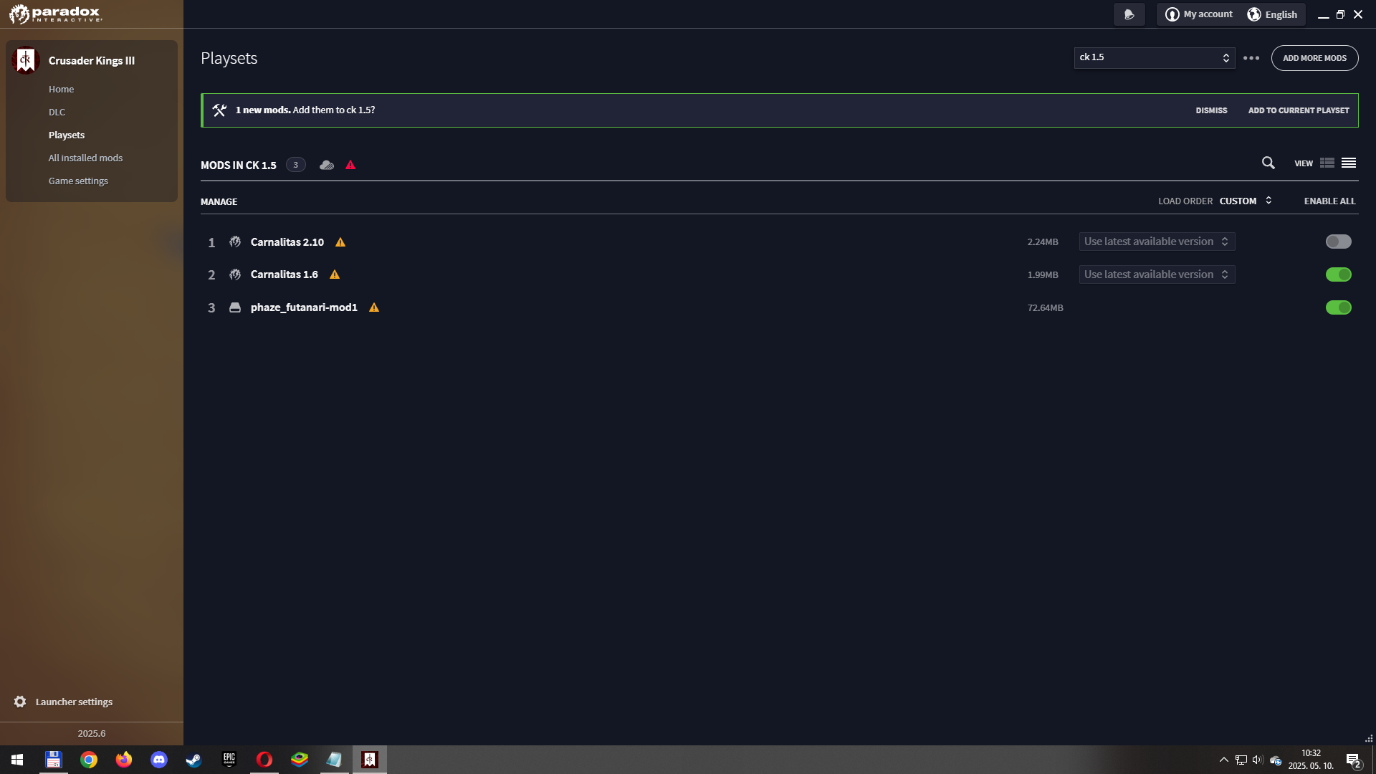Click the cloud sync icon next to mod count

[x=327, y=165]
